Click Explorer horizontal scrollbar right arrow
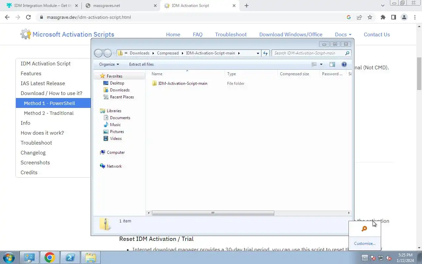Screen dimensions: 422x264 pyautogui.click(x=349, y=213)
